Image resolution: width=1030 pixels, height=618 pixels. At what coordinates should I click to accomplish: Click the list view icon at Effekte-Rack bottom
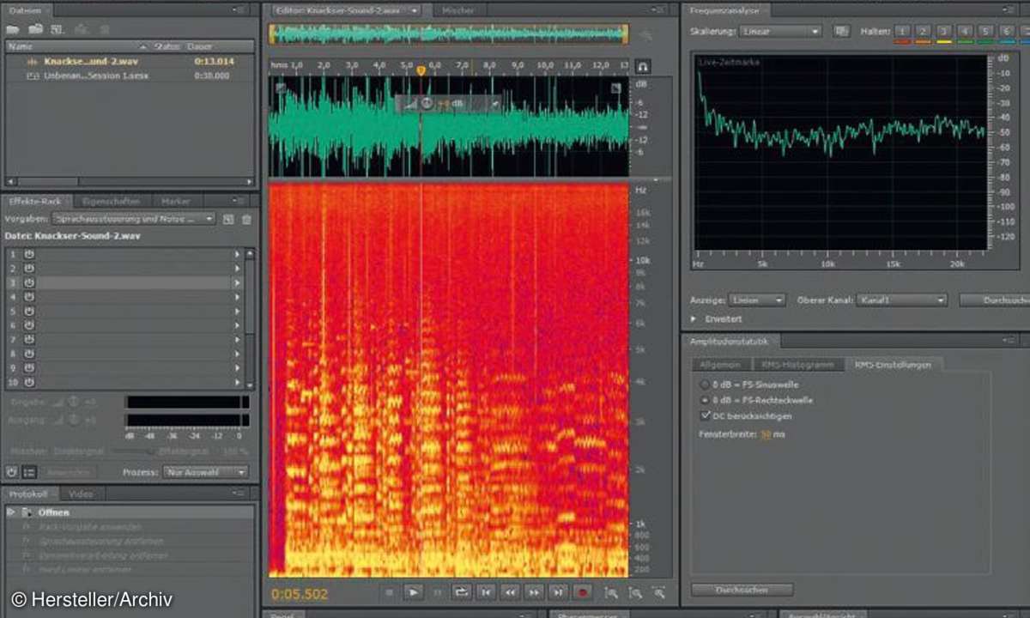29,471
